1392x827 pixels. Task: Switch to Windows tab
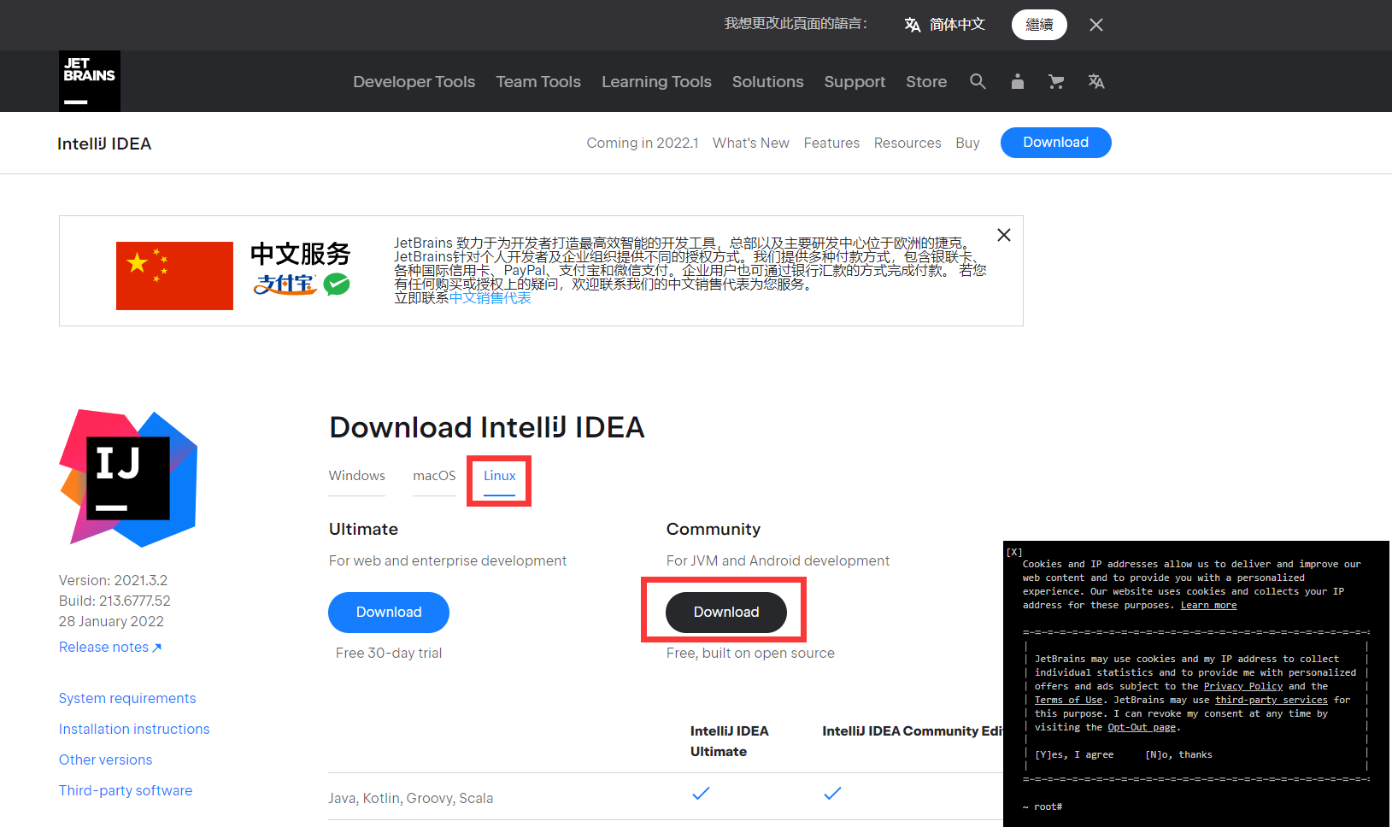[357, 476]
